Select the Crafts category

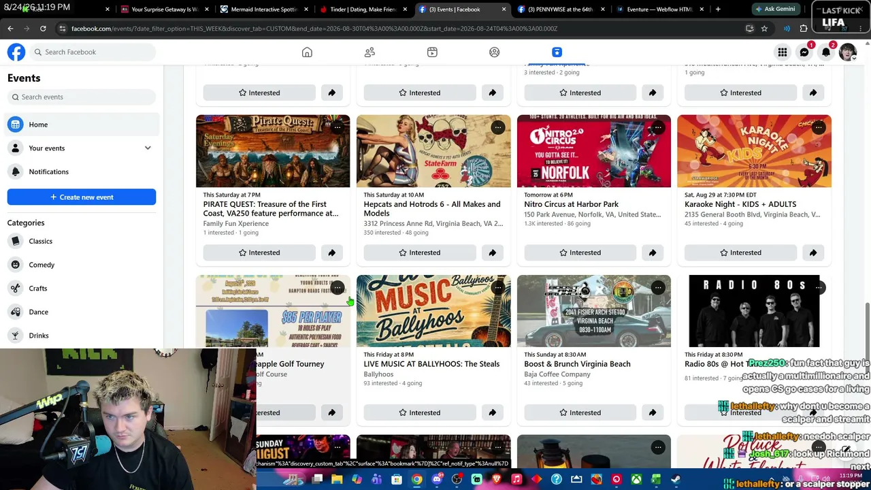[82, 289]
